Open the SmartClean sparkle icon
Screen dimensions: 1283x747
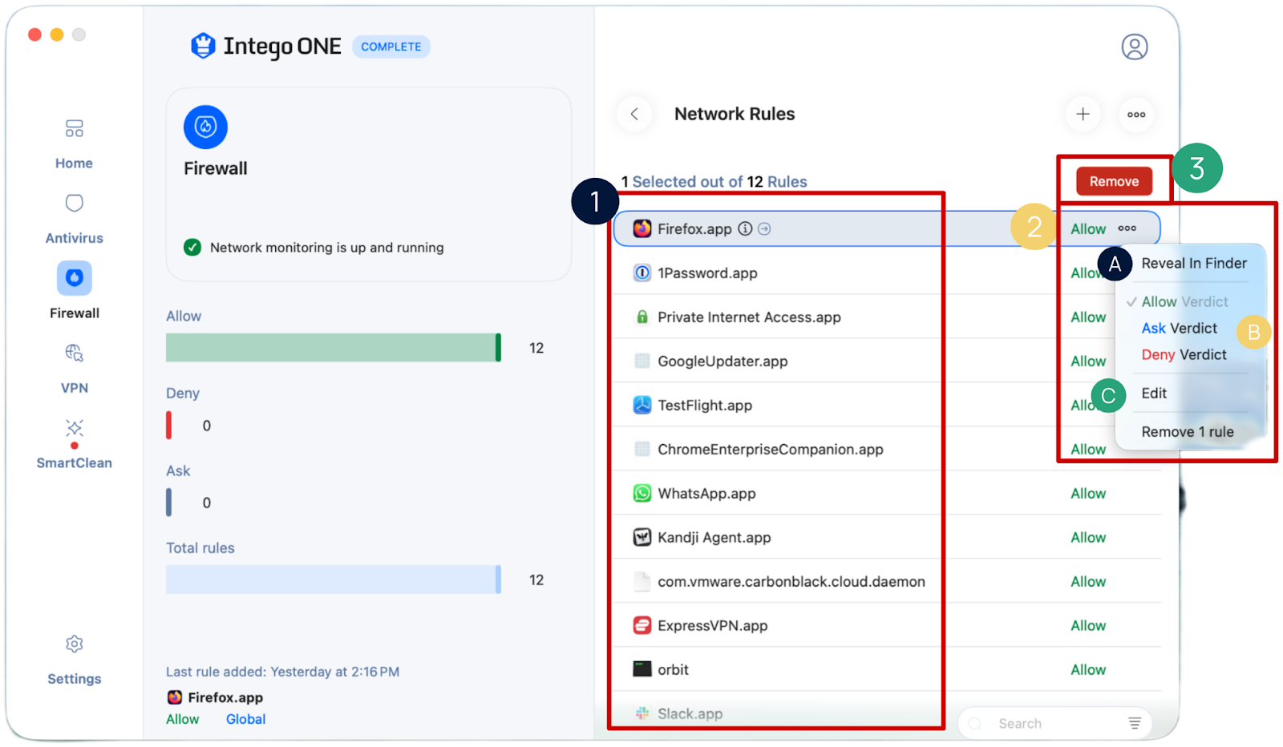point(74,428)
